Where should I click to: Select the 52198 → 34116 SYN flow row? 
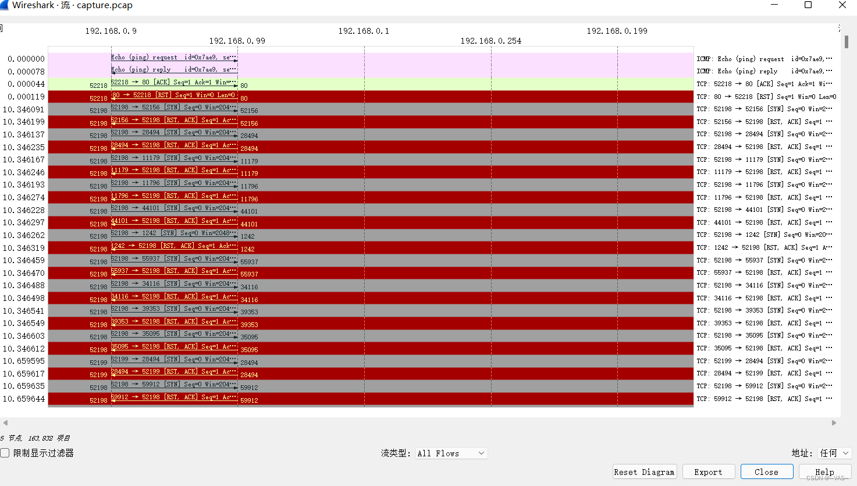coord(371,286)
